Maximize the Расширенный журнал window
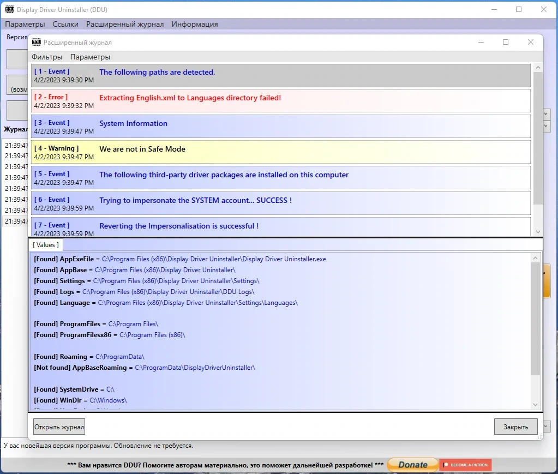Screen dimensions: 558x474 [x=505, y=42]
